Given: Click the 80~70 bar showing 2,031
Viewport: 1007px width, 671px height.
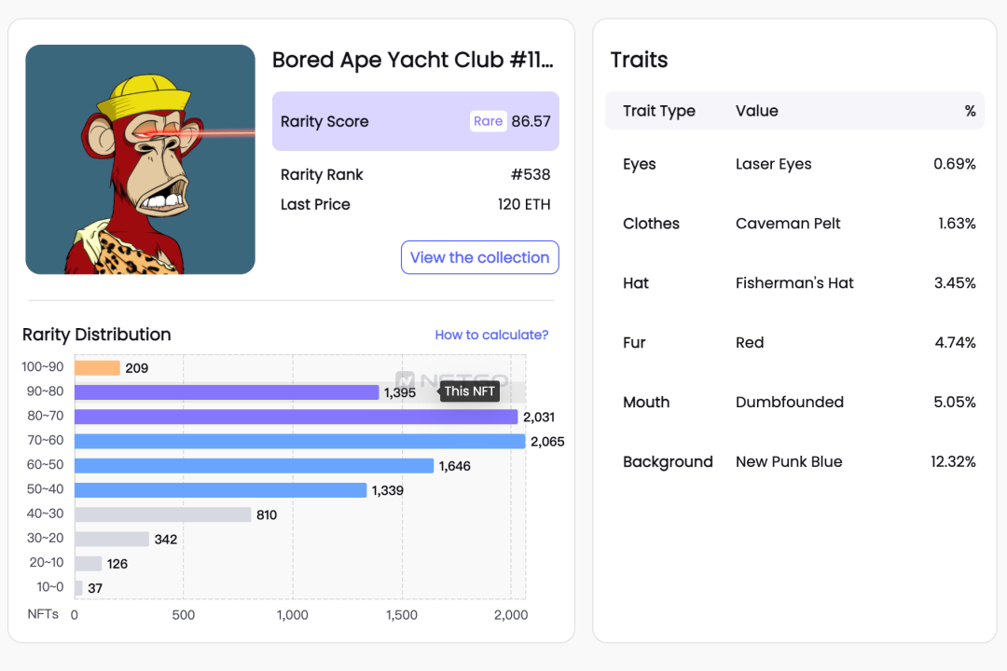Looking at the screenshot, I should (296, 417).
